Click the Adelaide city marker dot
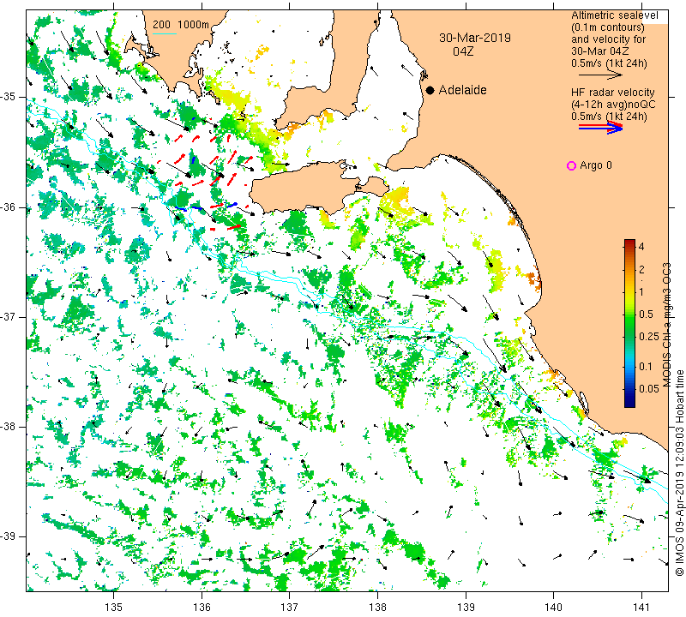This screenshot has height=617, width=686. click(x=430, y=90)
